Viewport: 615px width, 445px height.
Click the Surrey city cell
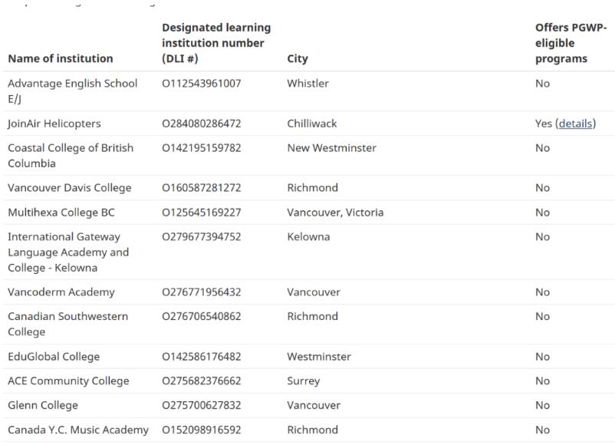pos(303,381)
